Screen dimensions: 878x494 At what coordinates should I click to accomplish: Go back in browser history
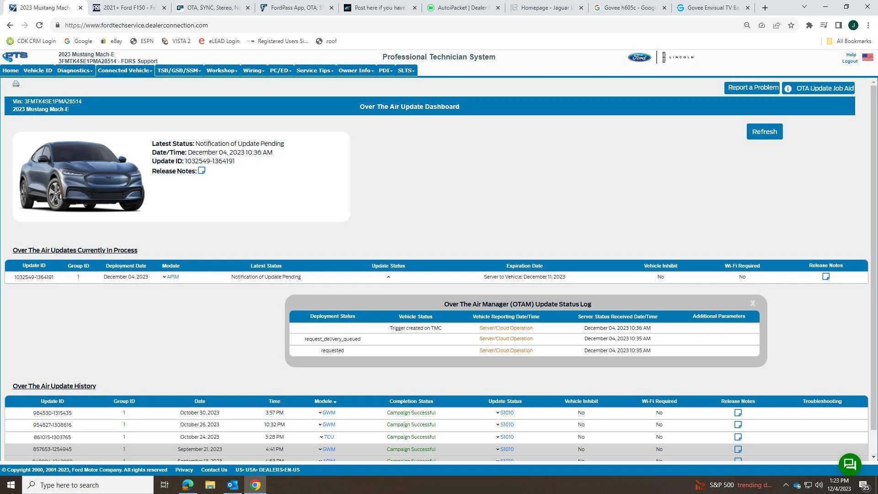(x=10, y=25)
